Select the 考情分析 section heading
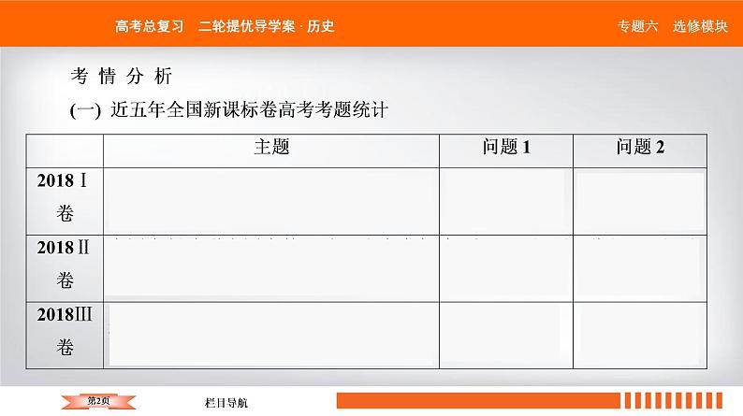This screenshot has width=743, height=416. click(121, 76)
